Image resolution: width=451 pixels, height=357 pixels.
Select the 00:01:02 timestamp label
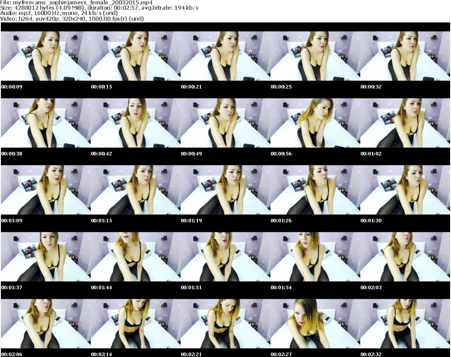point(371,154)
